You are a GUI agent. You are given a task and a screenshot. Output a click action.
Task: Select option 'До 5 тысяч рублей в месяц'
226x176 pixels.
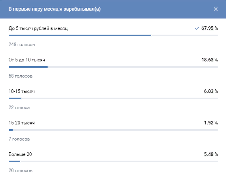pos(38,28)
